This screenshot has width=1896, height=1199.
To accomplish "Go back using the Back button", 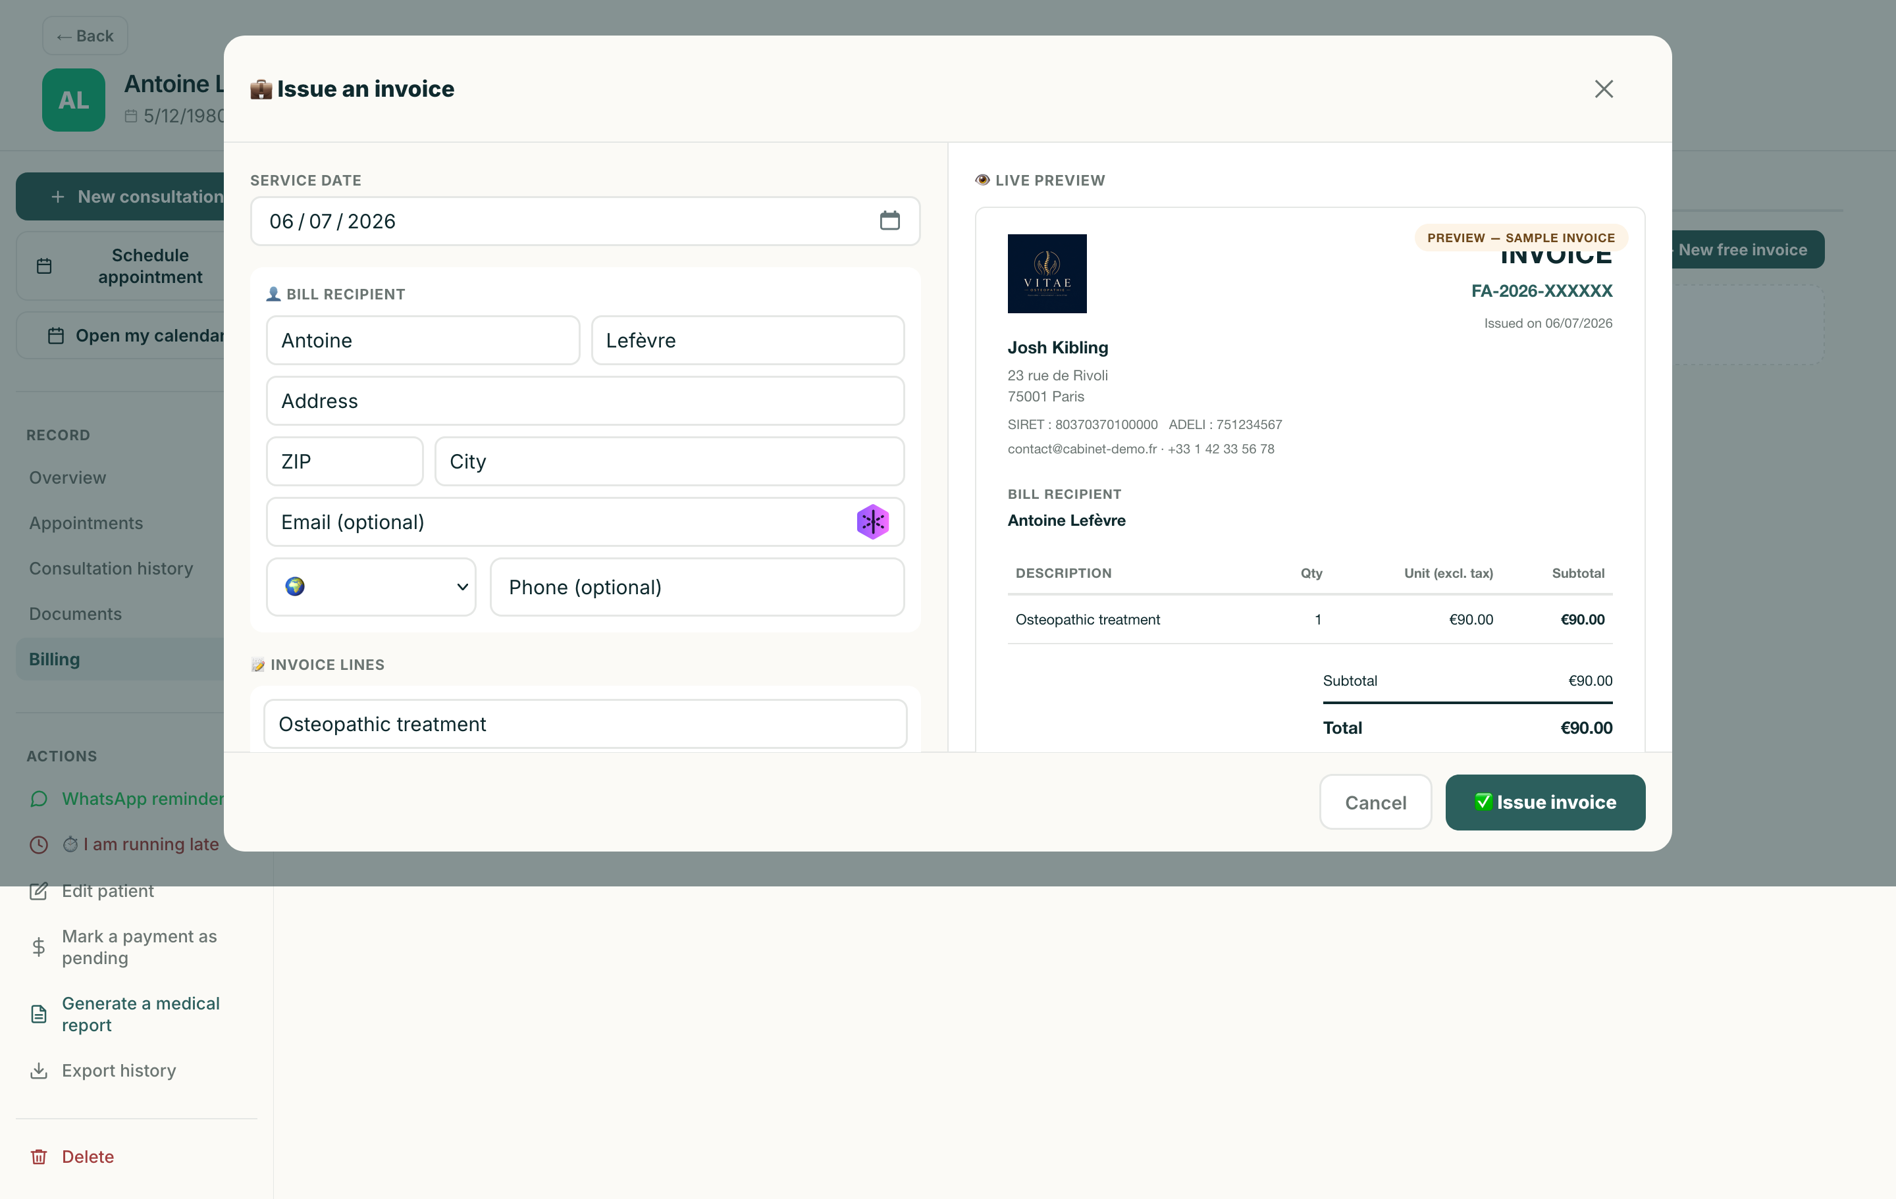I will [x=85, y=36].
